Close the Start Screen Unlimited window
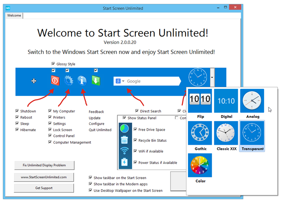The width and height of the screenshot is (288, 204). point(235,7)
